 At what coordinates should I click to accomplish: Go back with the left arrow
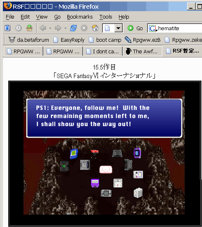(43, 28)
